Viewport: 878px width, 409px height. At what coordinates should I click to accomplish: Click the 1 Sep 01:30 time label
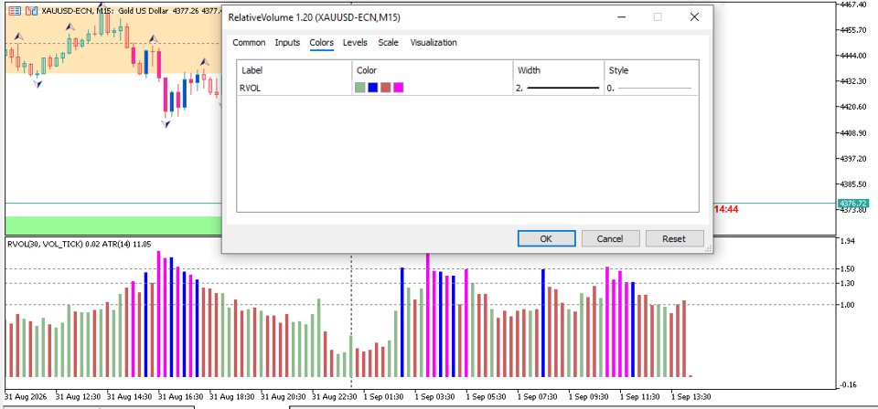click(x=383, y=397)
